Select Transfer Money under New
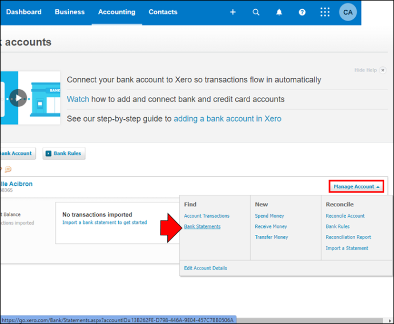This screenshot has width=394, height=324. click(271, 237)
